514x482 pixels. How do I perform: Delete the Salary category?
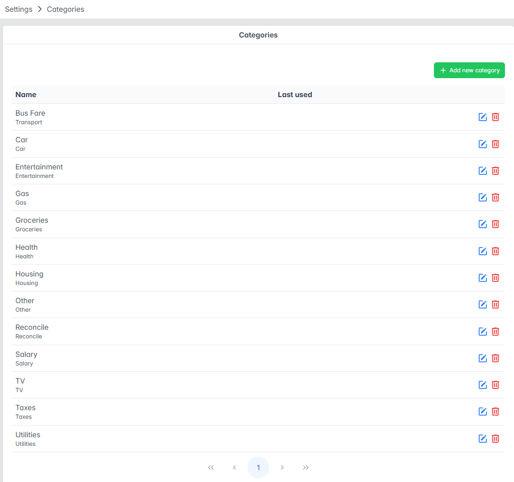pyautogui.click(x=495, y=358)
